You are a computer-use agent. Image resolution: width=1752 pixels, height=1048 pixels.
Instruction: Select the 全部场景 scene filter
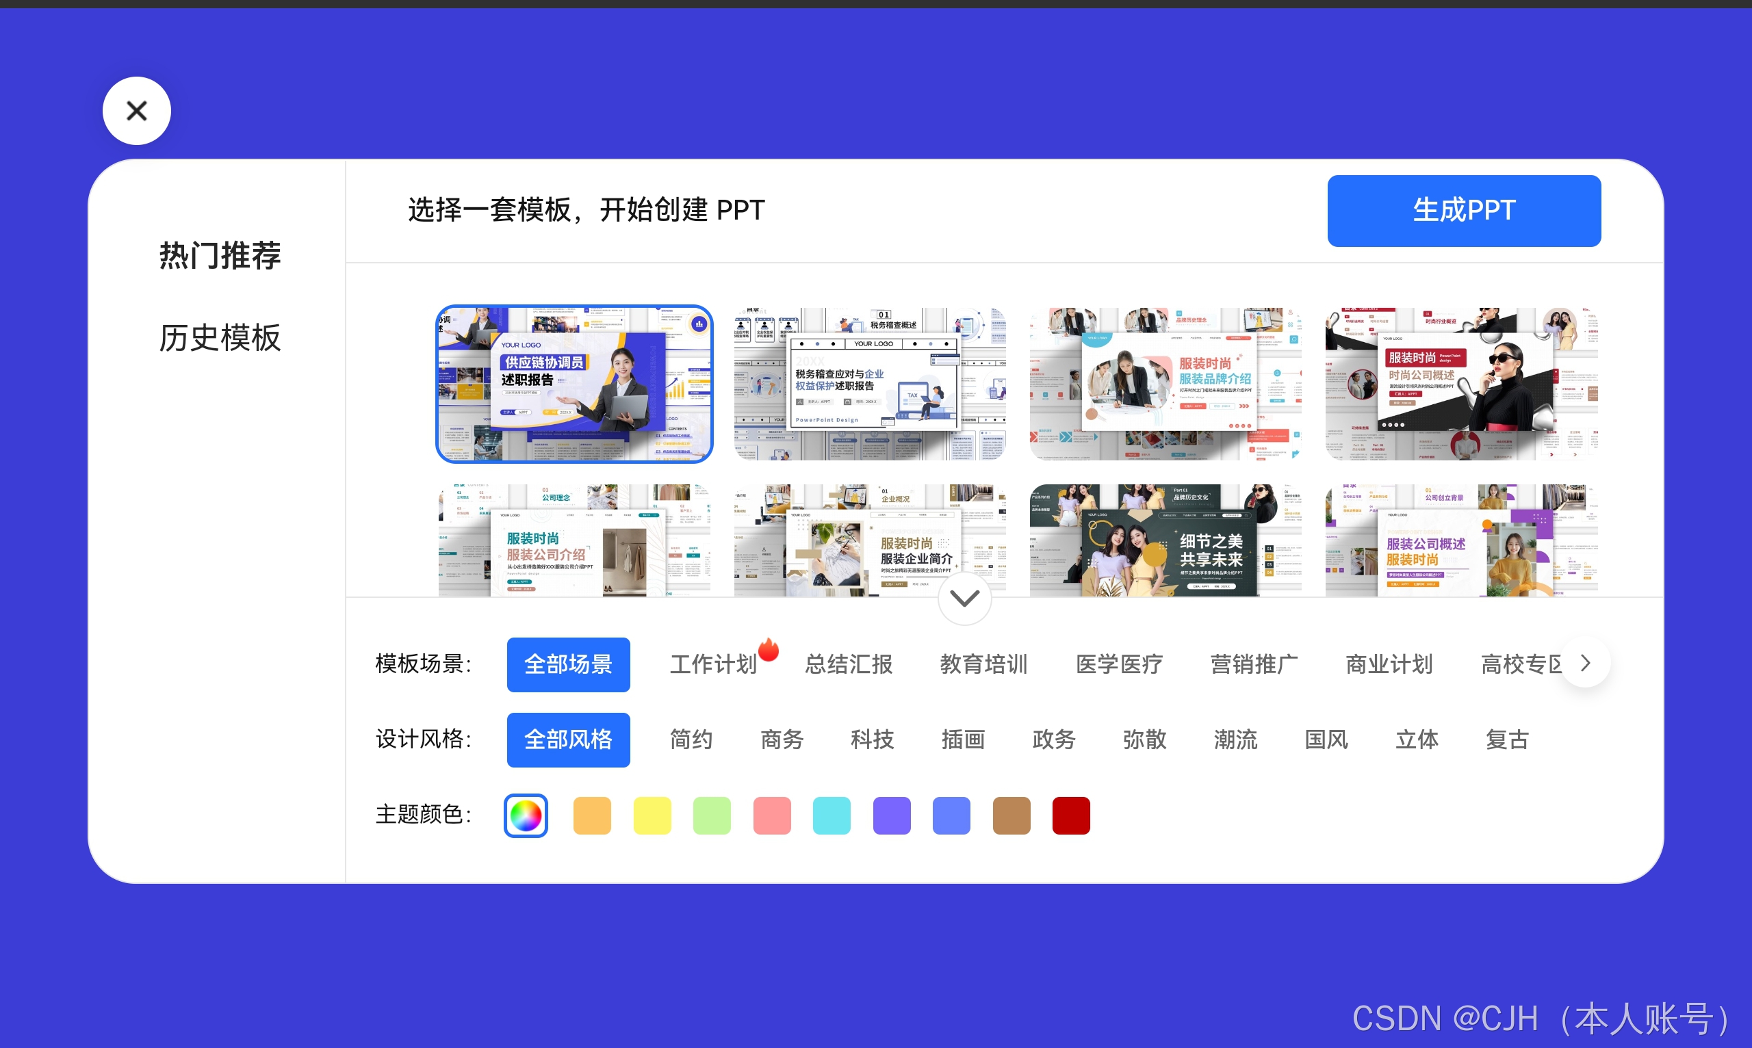click(x=568, y=664)
